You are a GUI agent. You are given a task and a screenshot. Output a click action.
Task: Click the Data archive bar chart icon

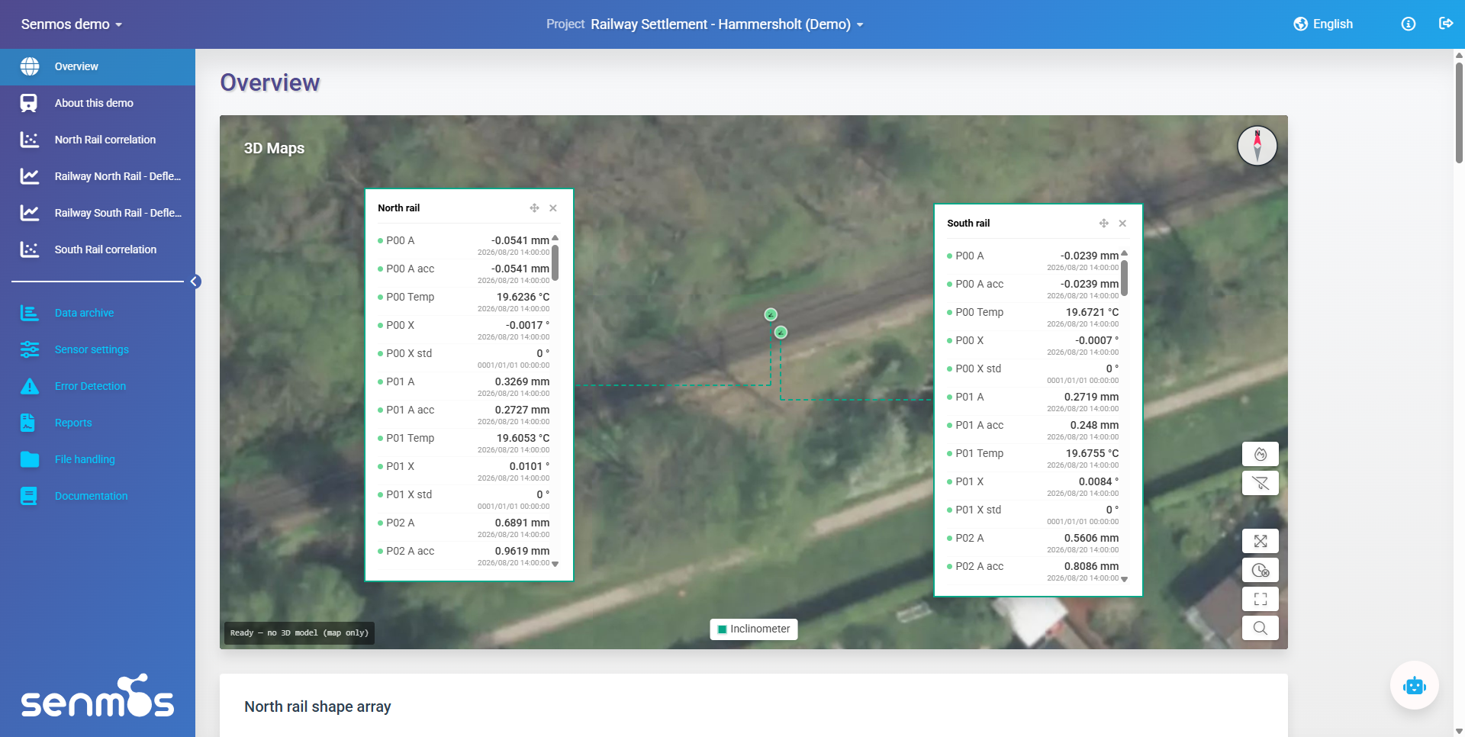pos(30,313)
